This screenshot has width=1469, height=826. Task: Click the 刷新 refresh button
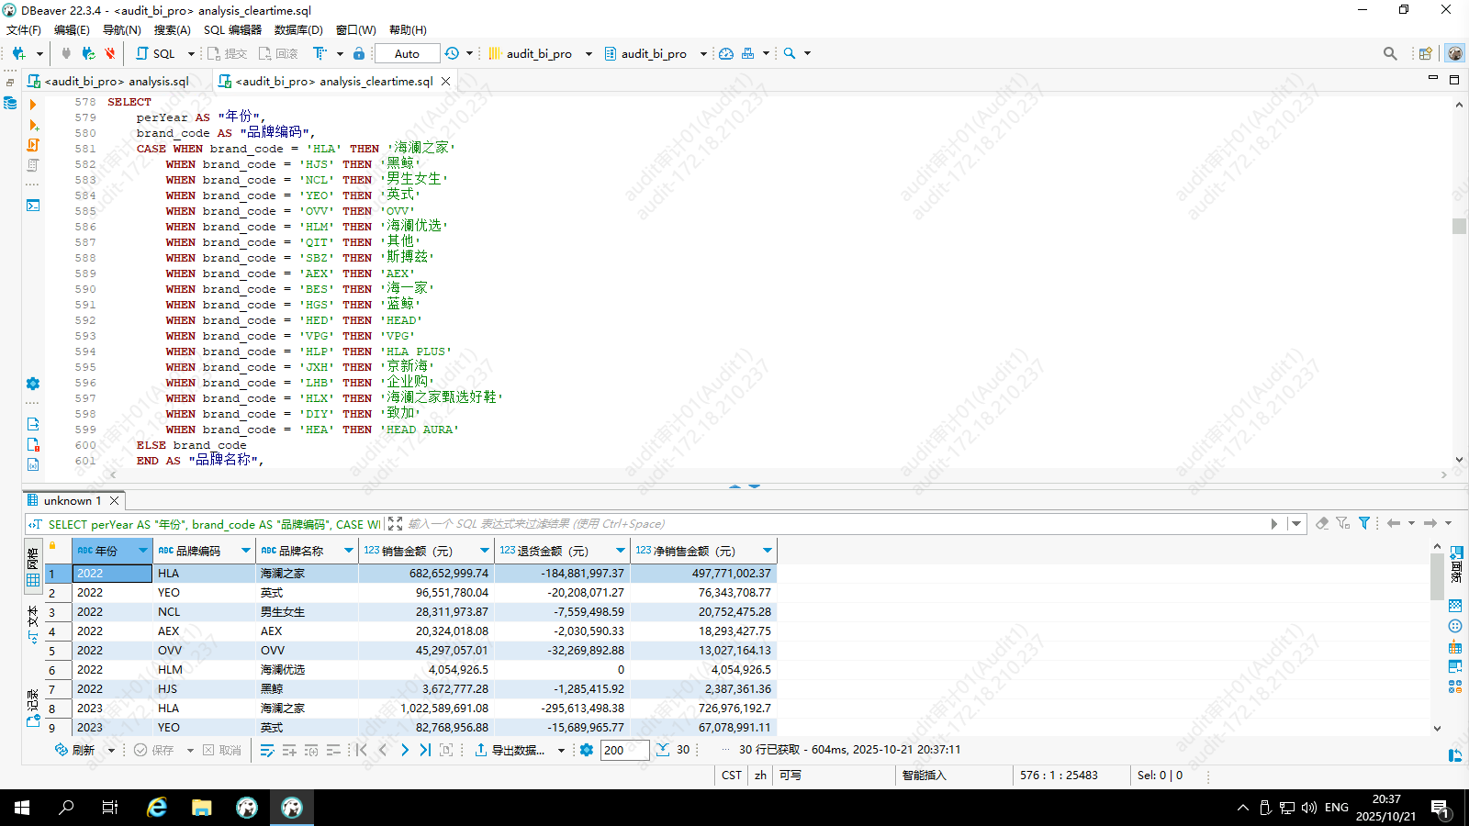(74, 750)
